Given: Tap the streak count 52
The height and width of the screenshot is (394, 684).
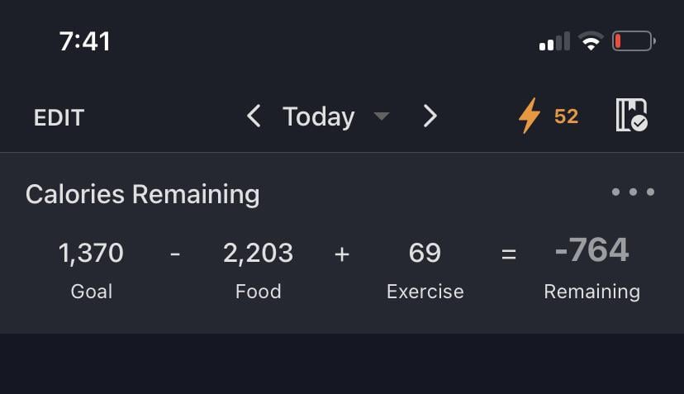Looking at the screenshot, I should coord(566,116).
